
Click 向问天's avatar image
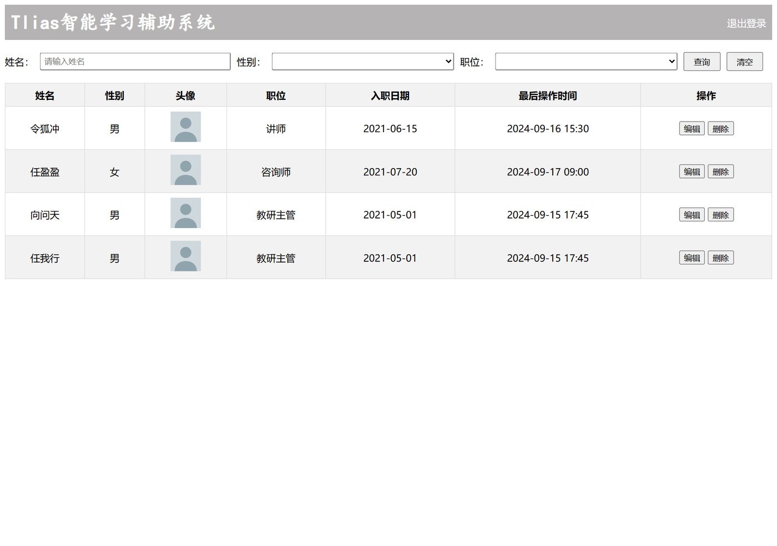185,213
